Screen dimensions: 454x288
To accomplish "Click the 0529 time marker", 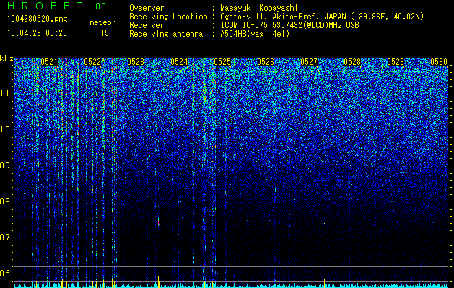I will click(396, 62).
